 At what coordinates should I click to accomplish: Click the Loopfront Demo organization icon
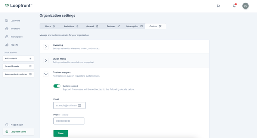7,132
